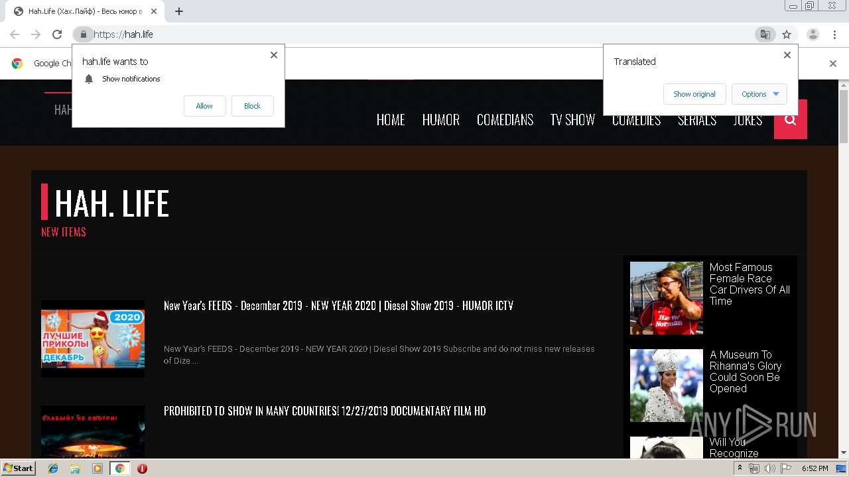
Task: Open the SERIALS menu section
Action: (x=697, y=120)
